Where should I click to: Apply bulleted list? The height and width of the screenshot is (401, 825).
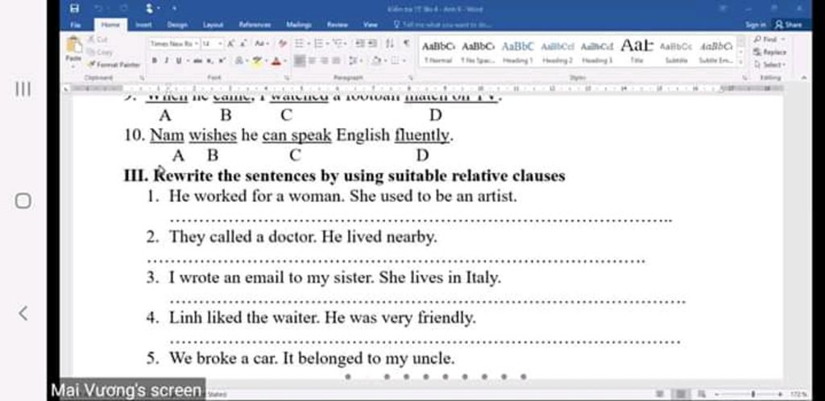300,44
